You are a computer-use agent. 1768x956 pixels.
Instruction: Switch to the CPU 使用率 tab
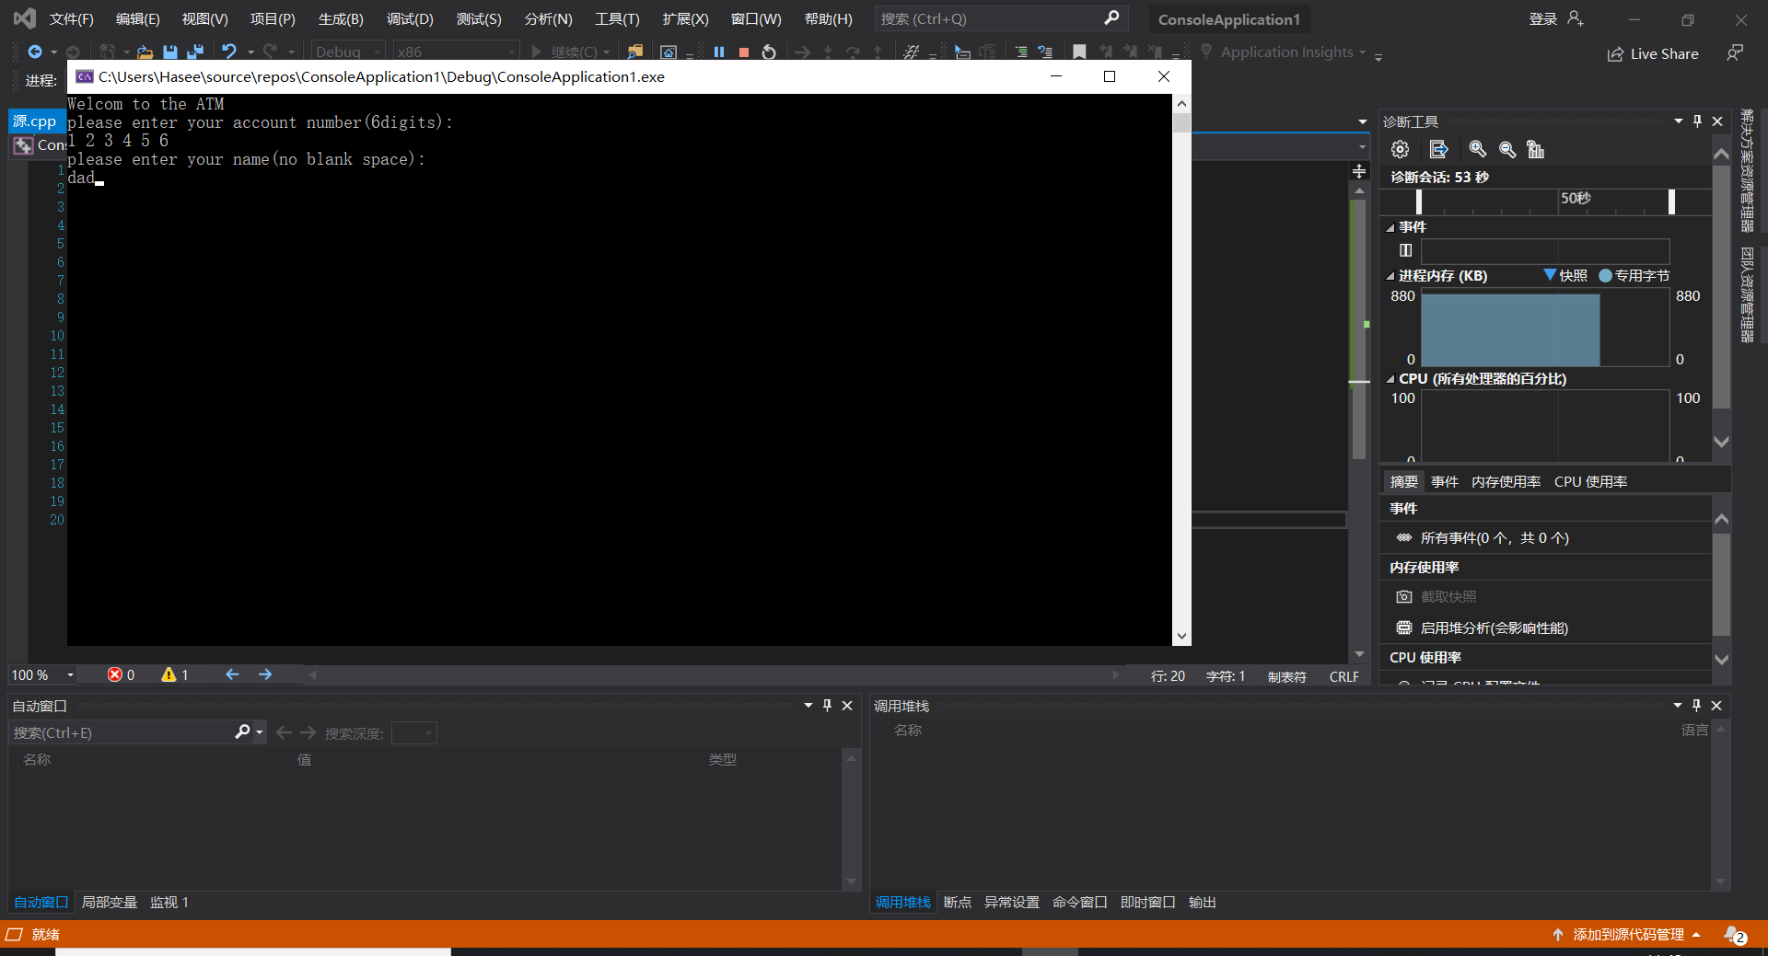point(1590,482)
